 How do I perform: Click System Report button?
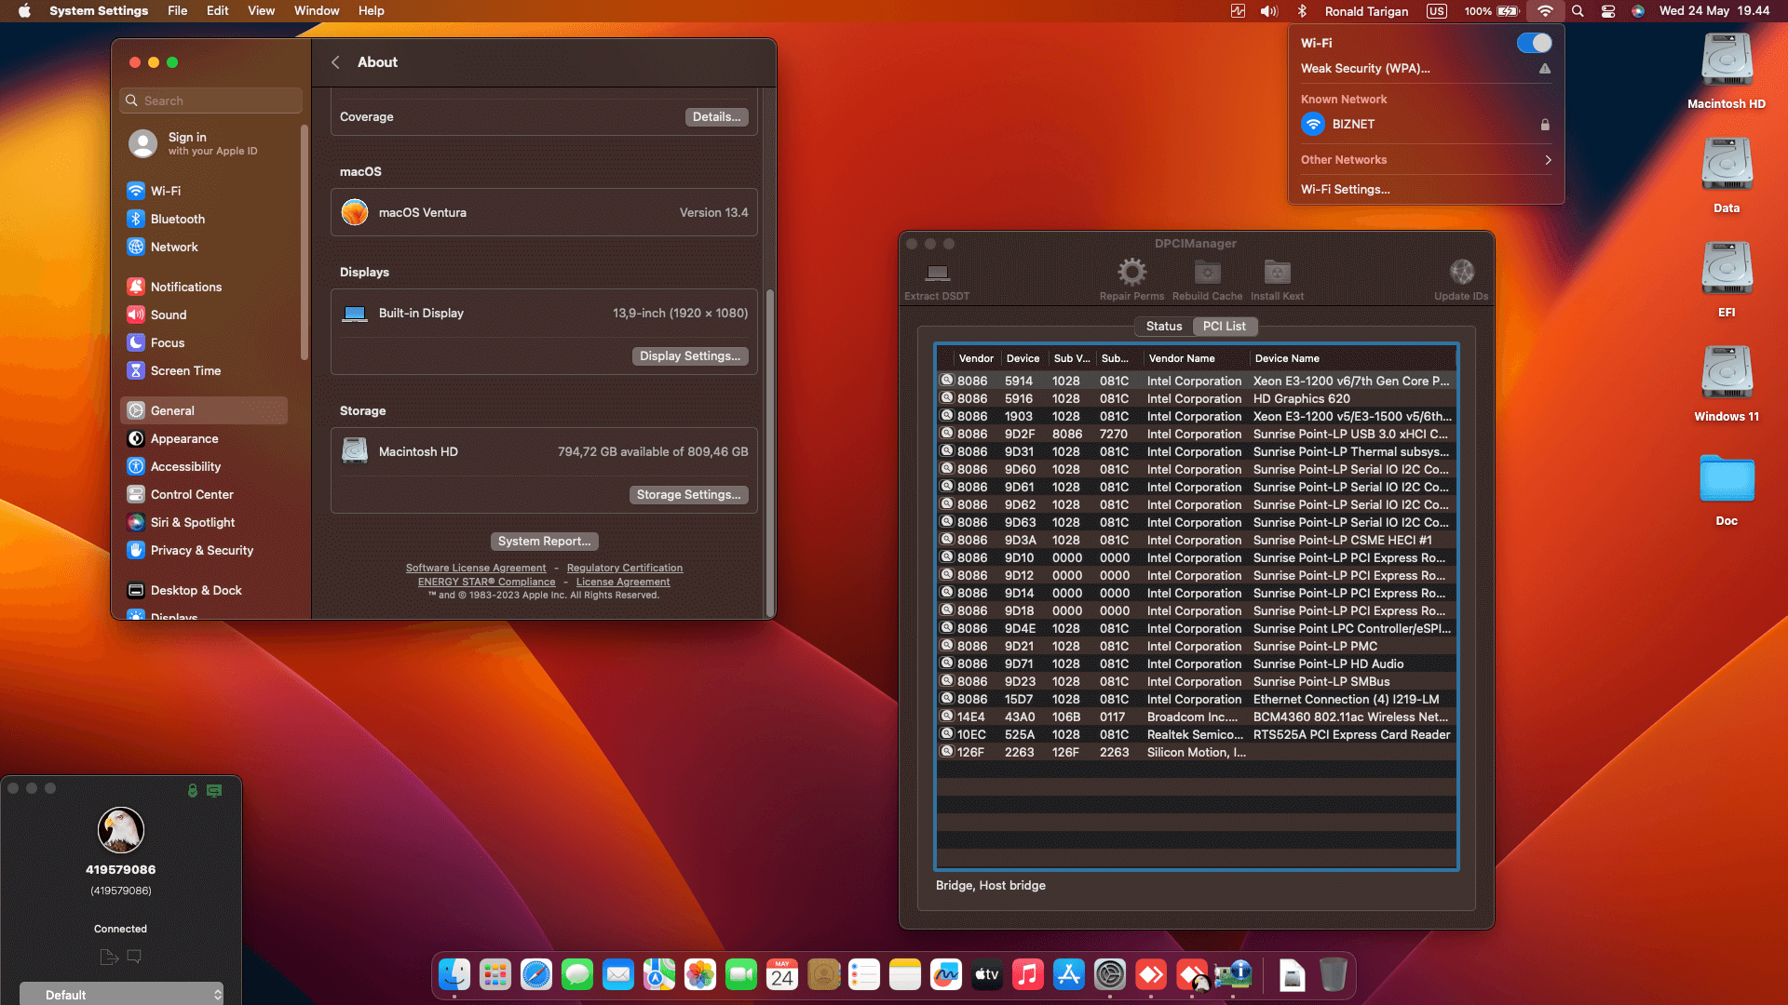544,542
